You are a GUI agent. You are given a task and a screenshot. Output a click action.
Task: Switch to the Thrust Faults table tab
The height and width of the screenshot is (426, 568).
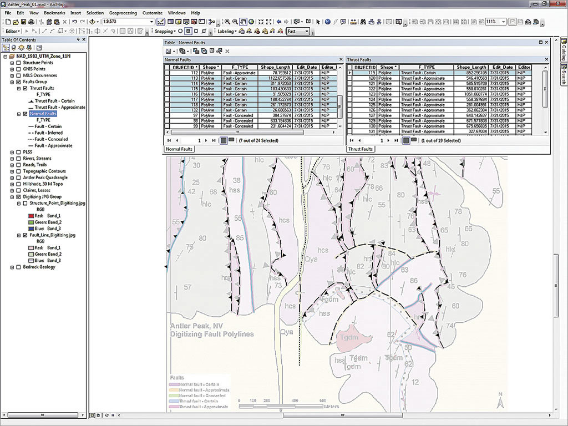(360, 149)
